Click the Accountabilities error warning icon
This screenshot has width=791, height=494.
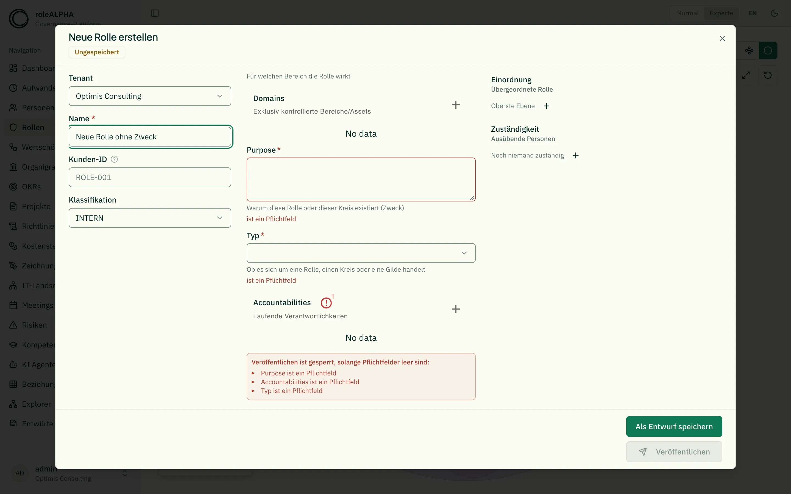tap(326, 303)
